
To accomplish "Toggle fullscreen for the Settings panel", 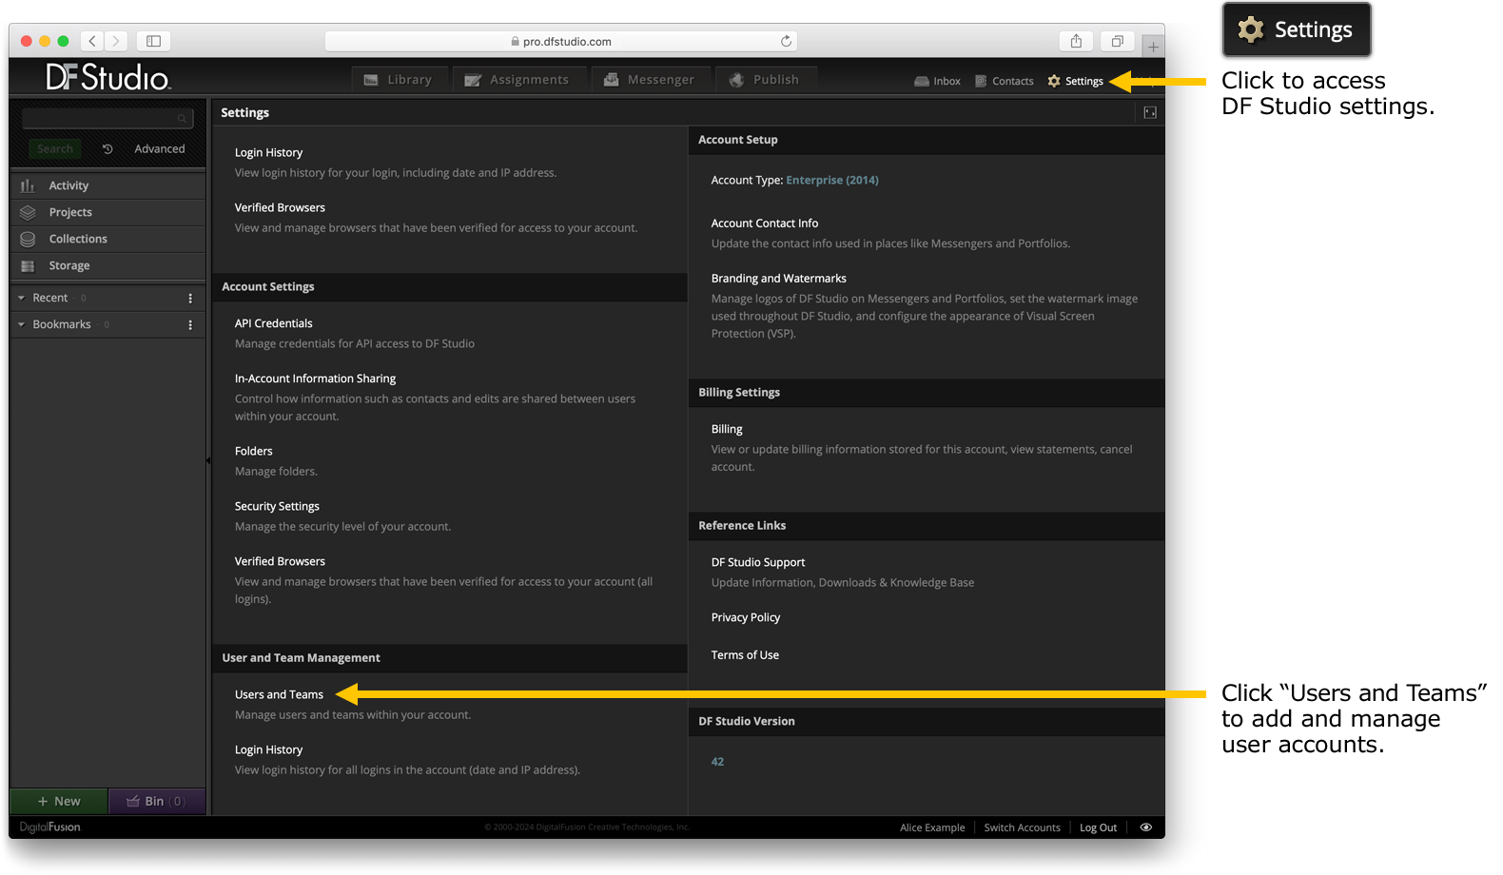I will (1150, 113).
